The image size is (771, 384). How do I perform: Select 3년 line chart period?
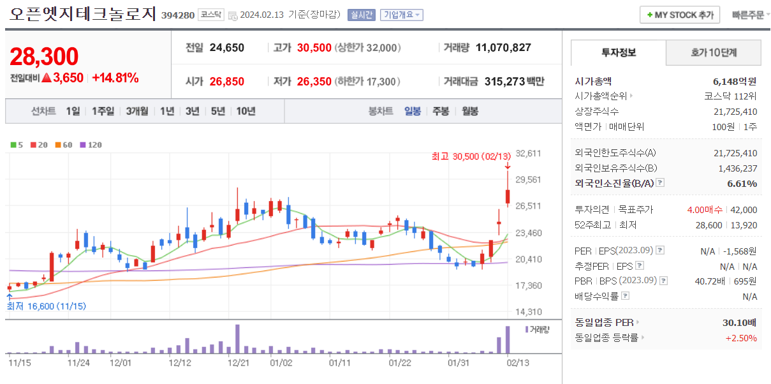coord(193,111)
